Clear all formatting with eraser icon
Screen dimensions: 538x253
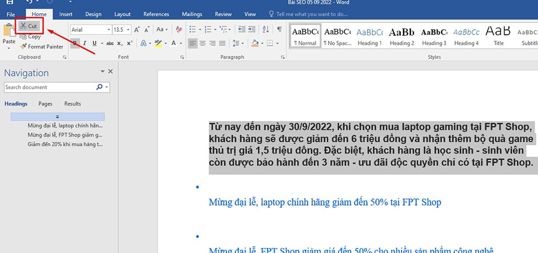(179, 30)
